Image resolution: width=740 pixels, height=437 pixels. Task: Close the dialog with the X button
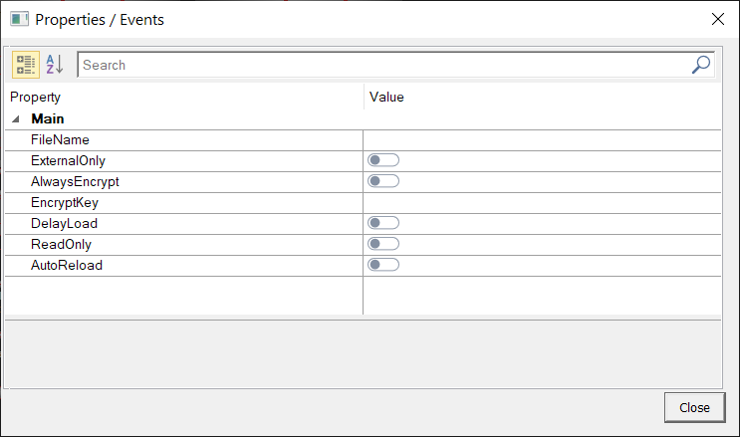click(718, 19)
